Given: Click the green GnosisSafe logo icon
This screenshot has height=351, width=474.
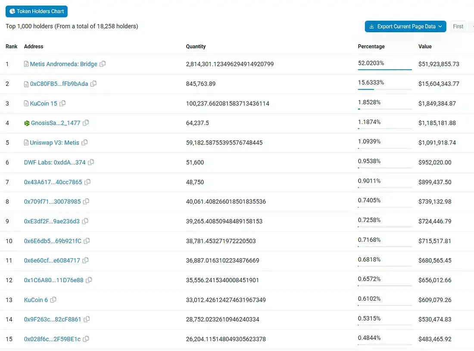Looking at the screenshot, I should coord(27,123).
